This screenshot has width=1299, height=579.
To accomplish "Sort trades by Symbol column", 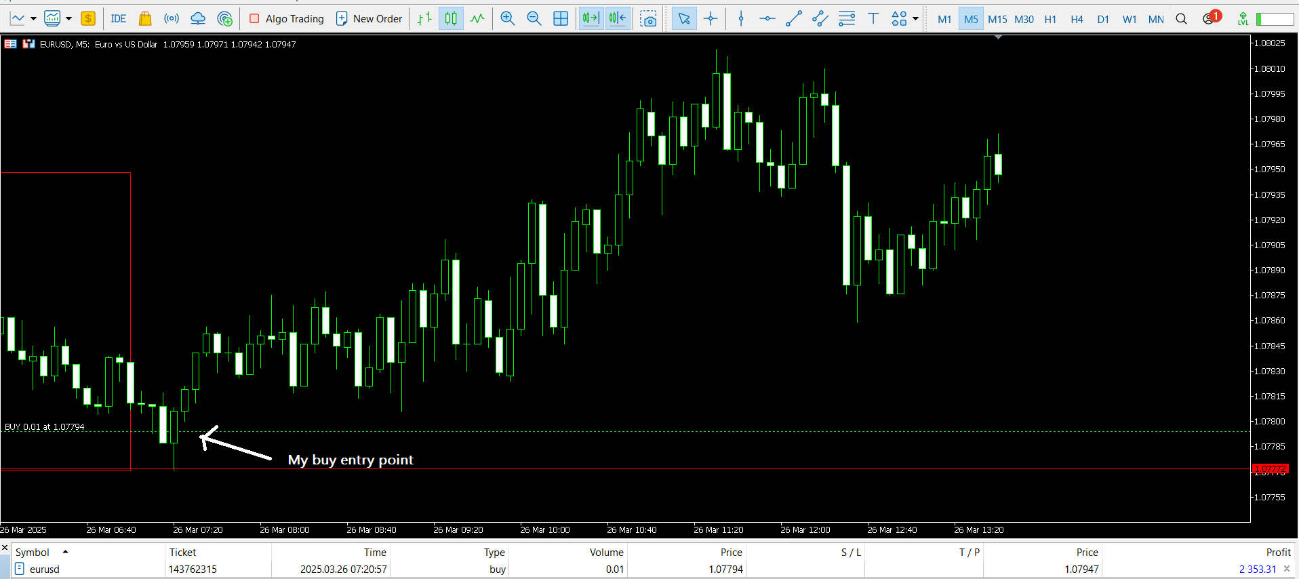I will pos(33,552).
